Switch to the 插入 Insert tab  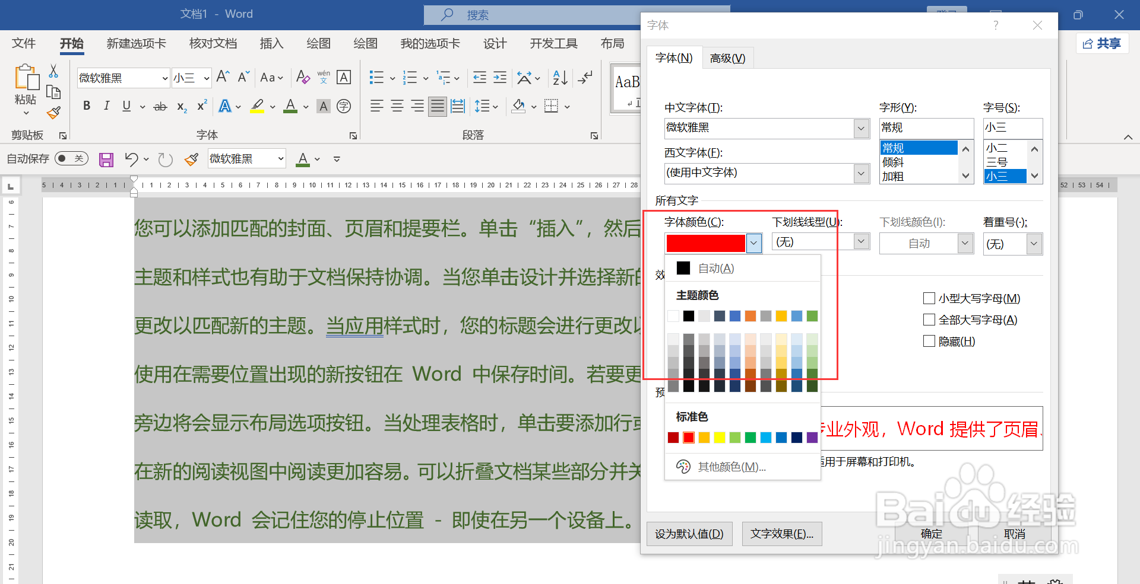[271, 43]
